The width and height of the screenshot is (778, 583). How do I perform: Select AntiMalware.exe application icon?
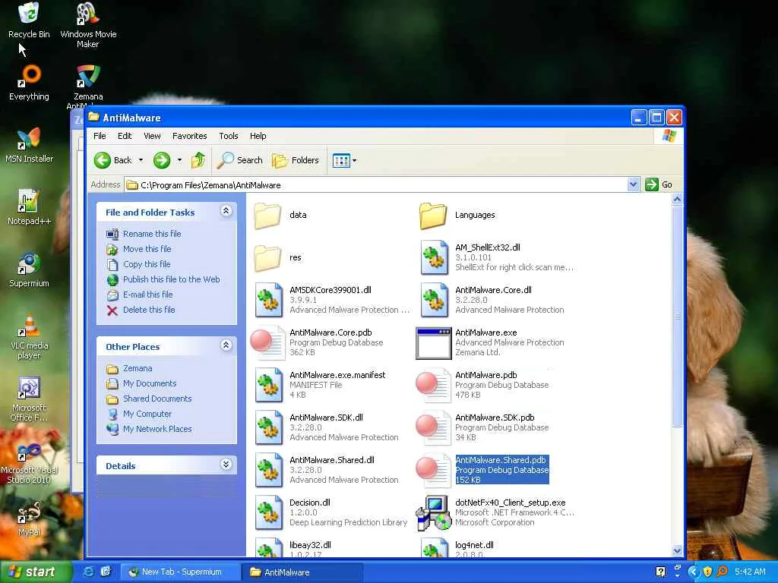coord(434,342)
